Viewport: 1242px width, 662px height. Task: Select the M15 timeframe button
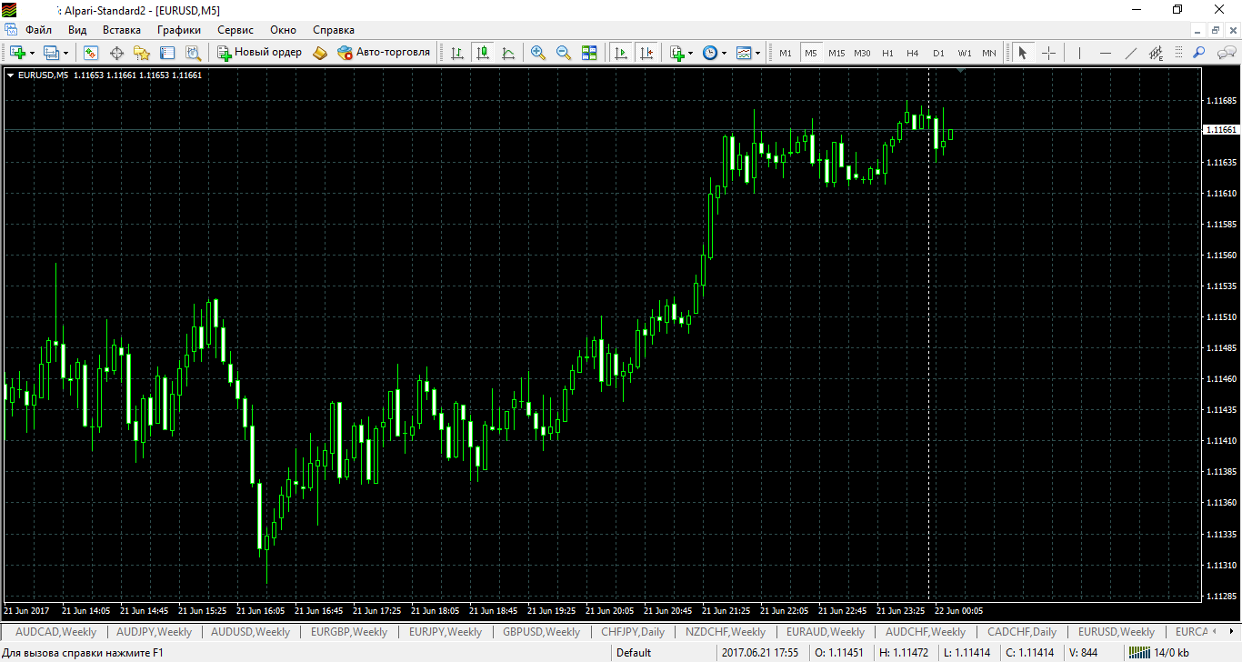tap(836, 53)
